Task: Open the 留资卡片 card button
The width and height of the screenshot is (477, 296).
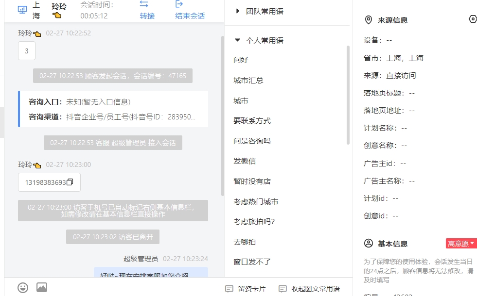Action: click(245, 289)
